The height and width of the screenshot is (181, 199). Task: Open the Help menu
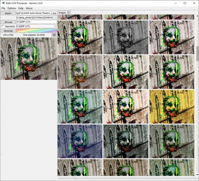21,8
